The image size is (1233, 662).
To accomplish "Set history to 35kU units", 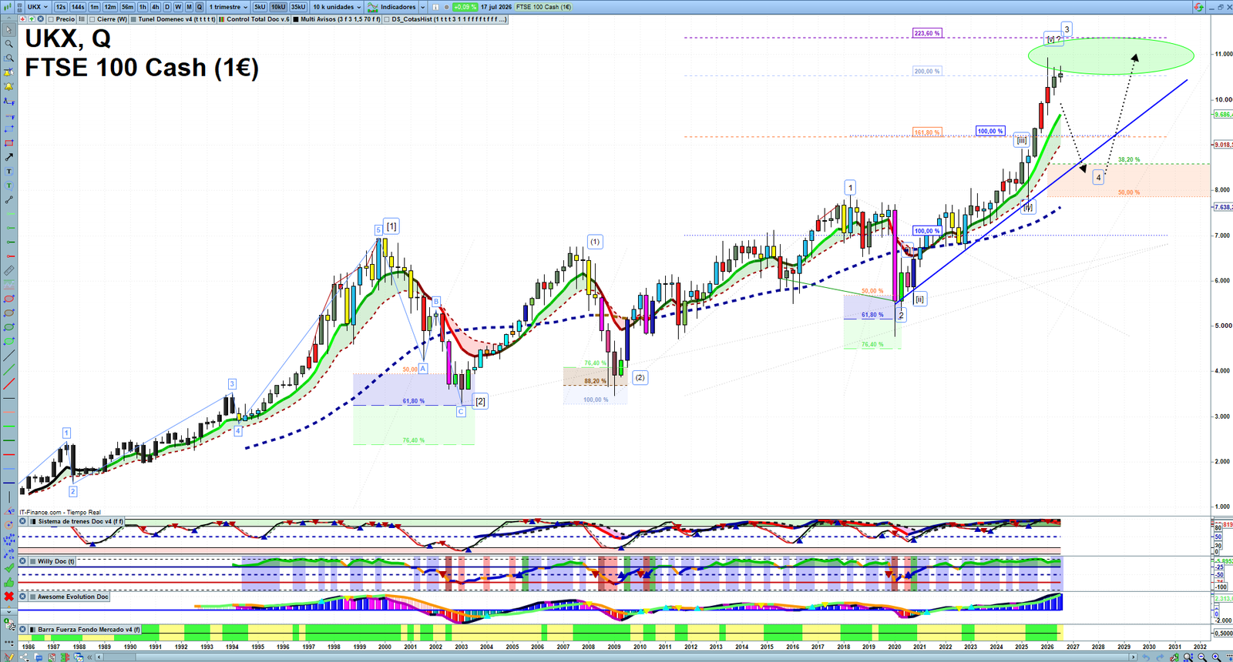I will coord(298,7).
